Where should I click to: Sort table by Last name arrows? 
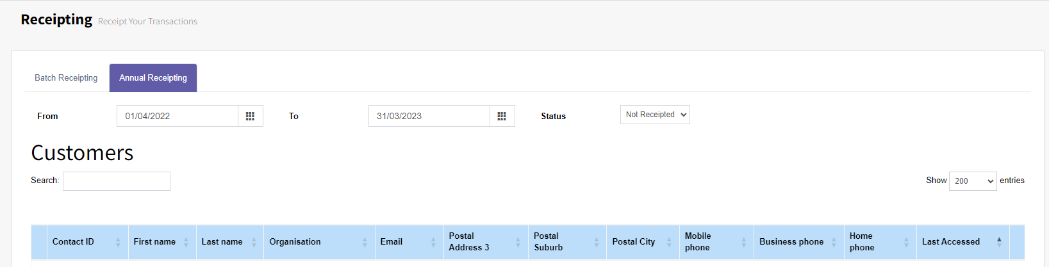point(254,242)
